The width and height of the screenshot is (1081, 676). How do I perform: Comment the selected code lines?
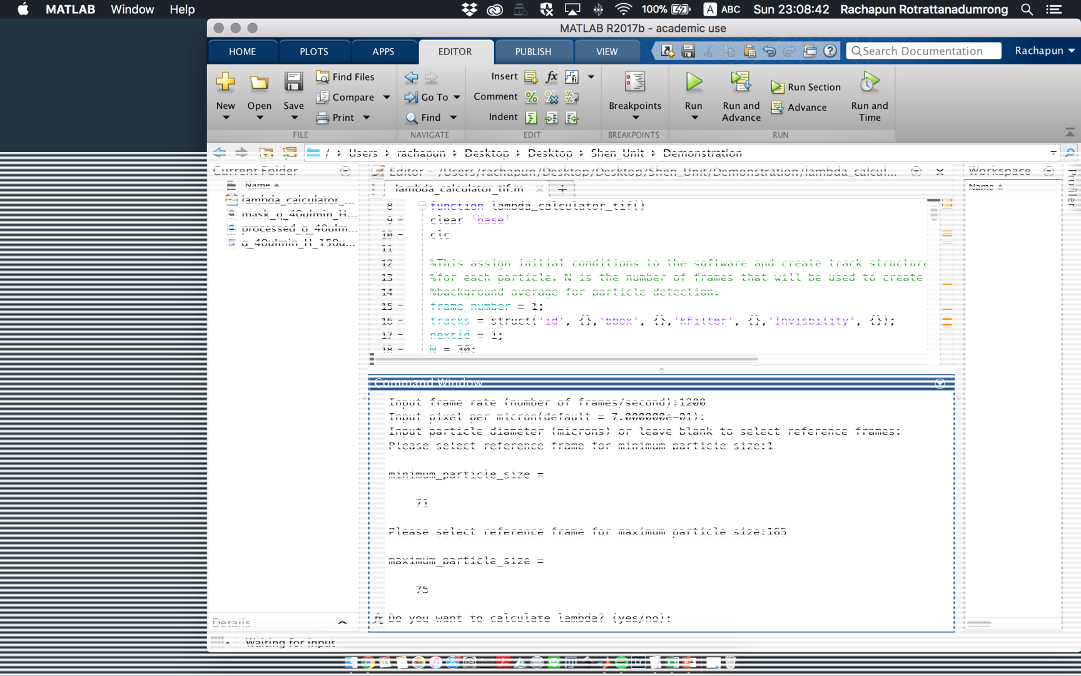(x=532, y=97)
